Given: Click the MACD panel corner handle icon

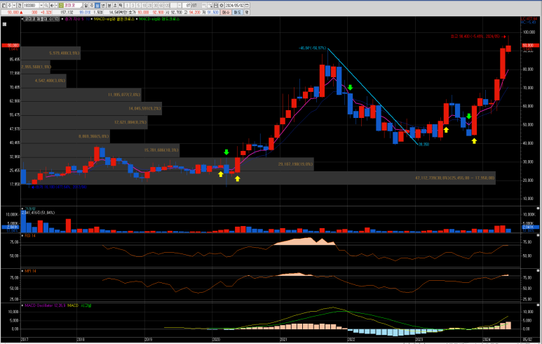Looking at the screenshot, I should coord(538,305).
